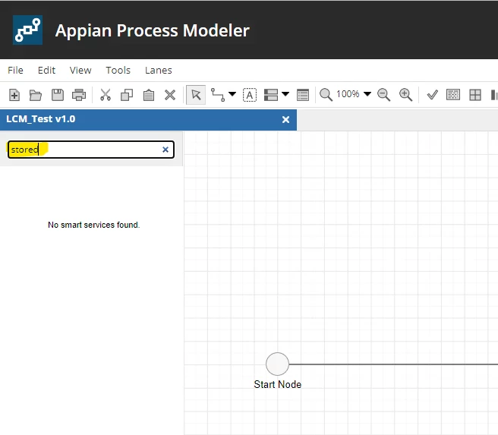
Task: Open the Tools menu
Action: point(118,70)
